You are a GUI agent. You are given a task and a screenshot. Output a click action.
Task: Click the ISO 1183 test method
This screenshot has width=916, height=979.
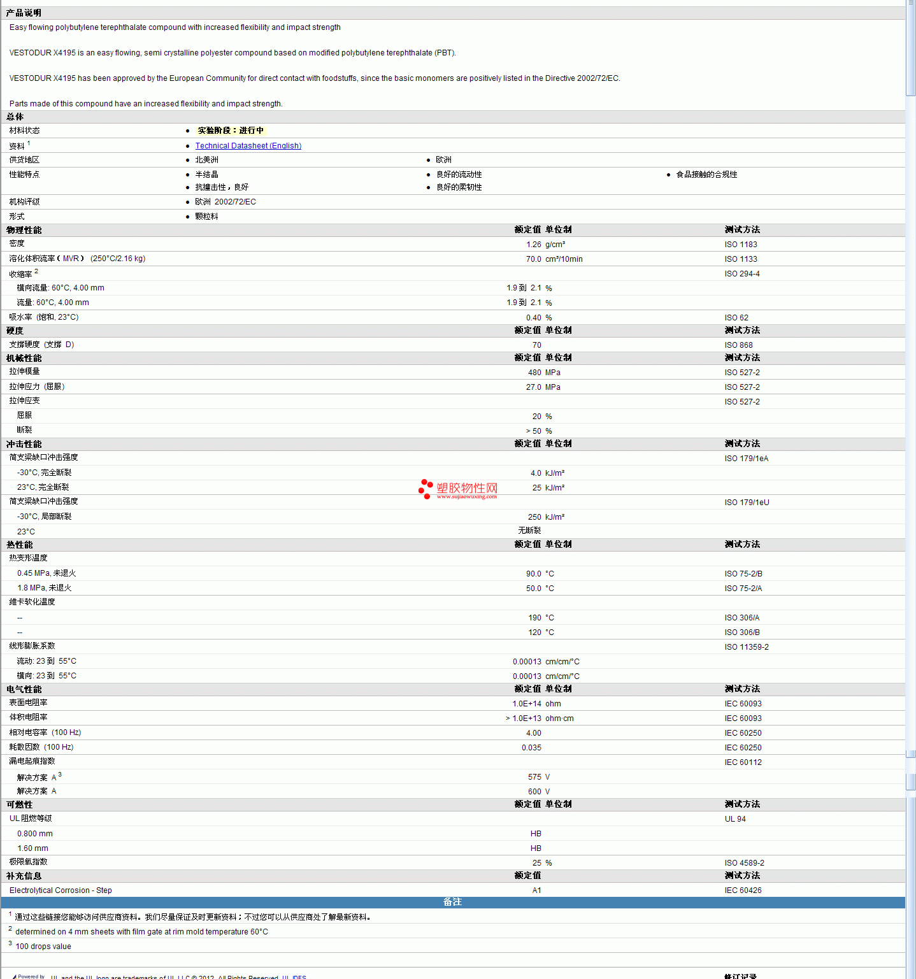coord(741,245)
